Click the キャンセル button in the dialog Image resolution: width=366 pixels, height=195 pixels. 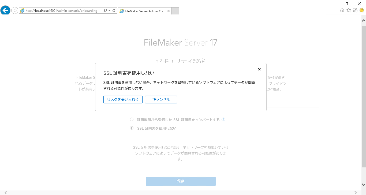pyautogui.click(x=161, y=99)
